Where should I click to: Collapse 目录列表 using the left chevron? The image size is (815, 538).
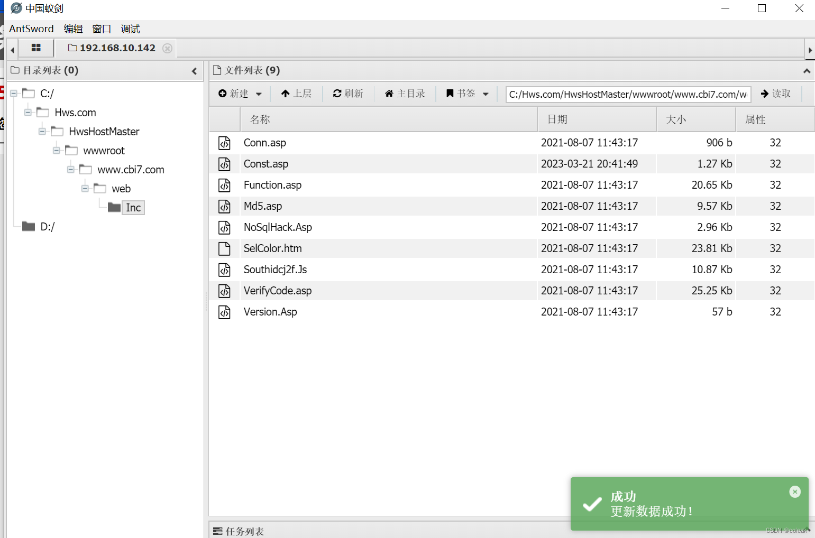194,71
